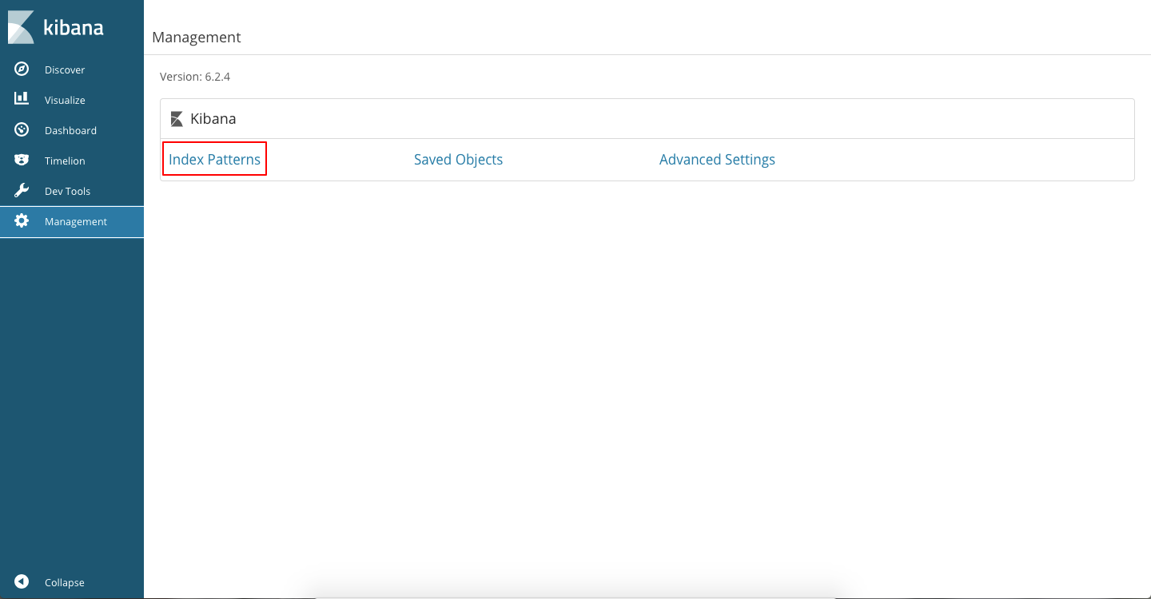Viewport: 1151px width, 599px height.
Task: Click the Kibana logo in the sidebar
Action: point(56,27)
